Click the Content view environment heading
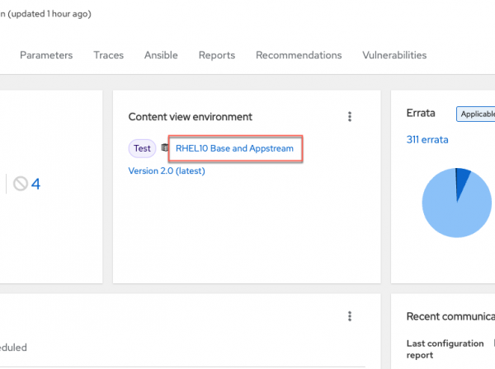495x369 pixels. click(x=191, y=117)
